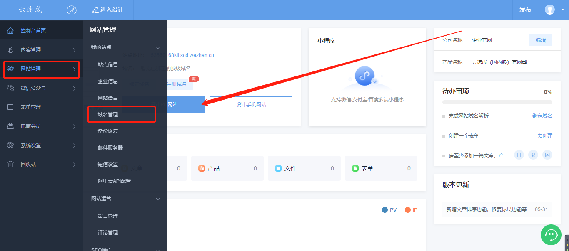Click the blue 文件 folder icon
The height and width of the screenshot is (251, 569).
point(278,168)
